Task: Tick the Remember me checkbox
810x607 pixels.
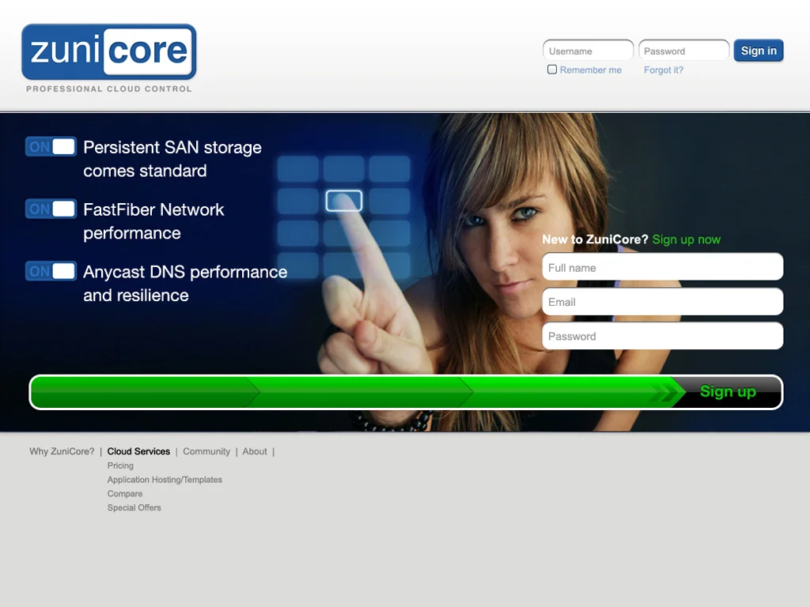Action: pos(551,70)
